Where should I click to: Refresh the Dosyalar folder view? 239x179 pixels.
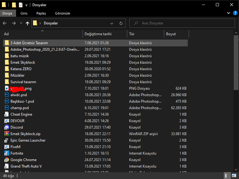pyautogui.click(x=121, y=23)
